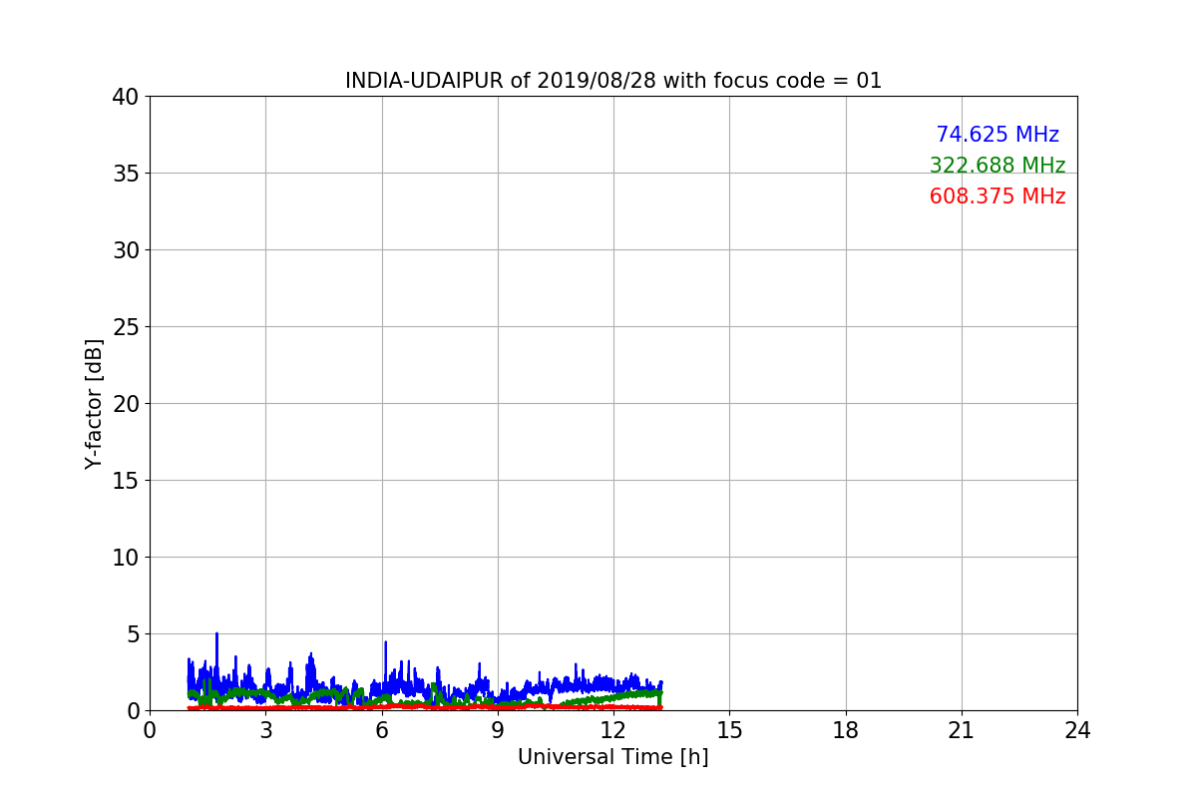Click y-axis tick label 30
The image size is (1197, 798).
pos(126,250)
